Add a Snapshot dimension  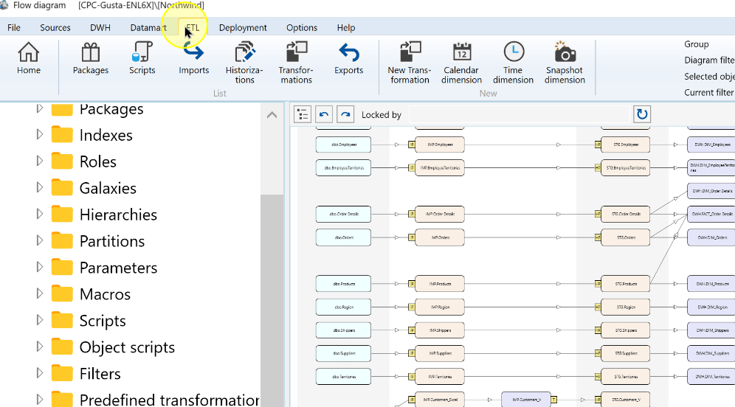(x=565, y=63)
